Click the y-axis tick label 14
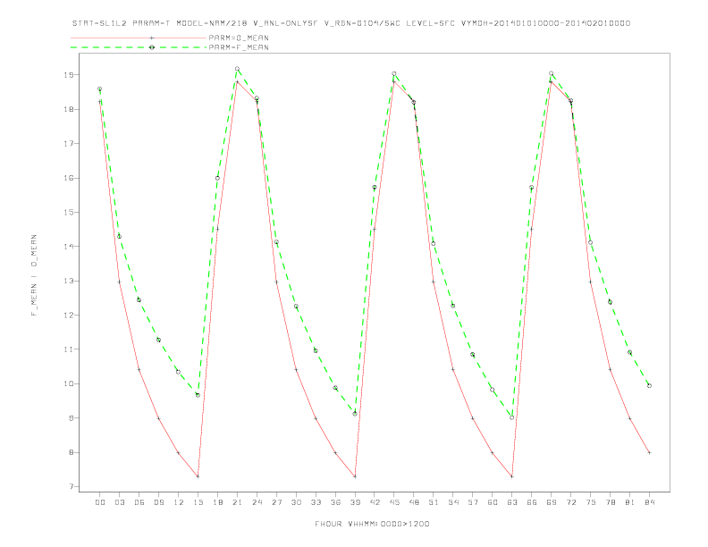 [69, 247]
